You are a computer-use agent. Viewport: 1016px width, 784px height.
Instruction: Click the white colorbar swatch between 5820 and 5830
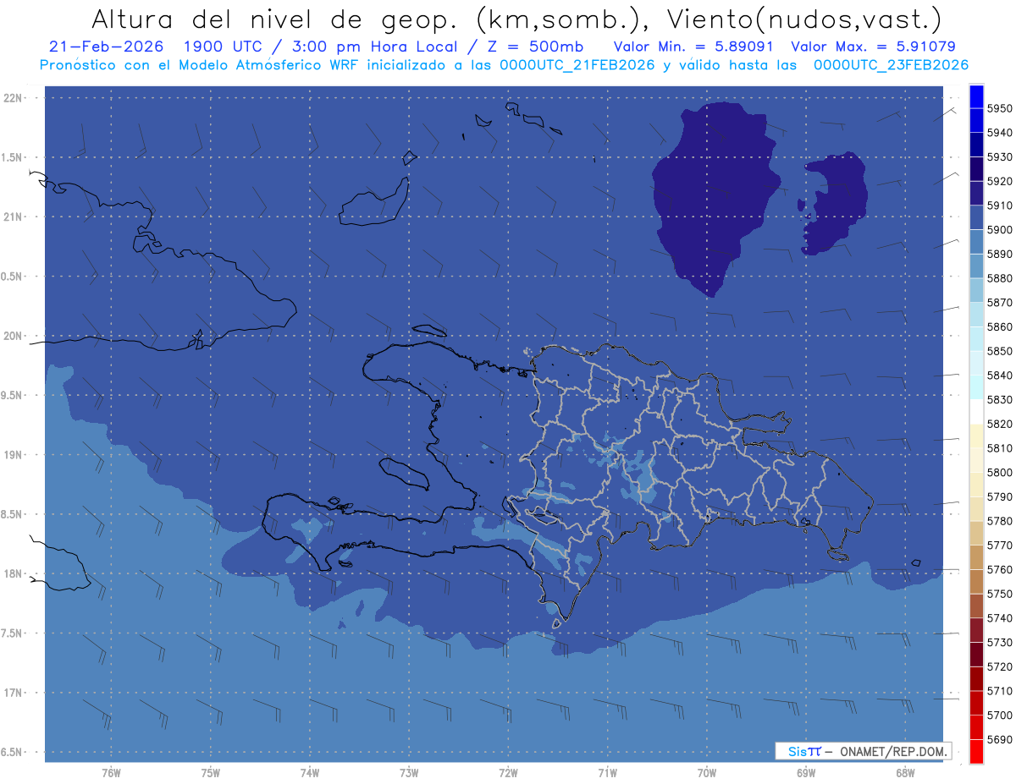pyautogui.click(x=976, y=412)
